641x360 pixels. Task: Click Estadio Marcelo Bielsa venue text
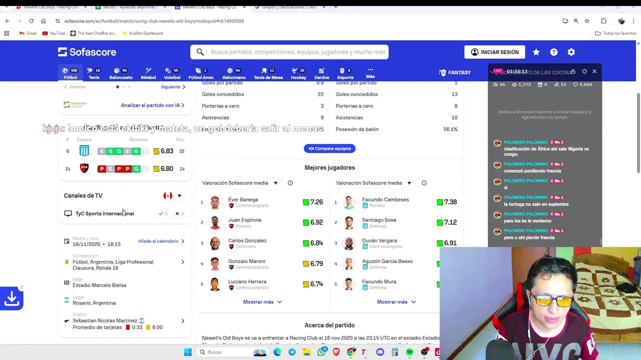[99, 285]
